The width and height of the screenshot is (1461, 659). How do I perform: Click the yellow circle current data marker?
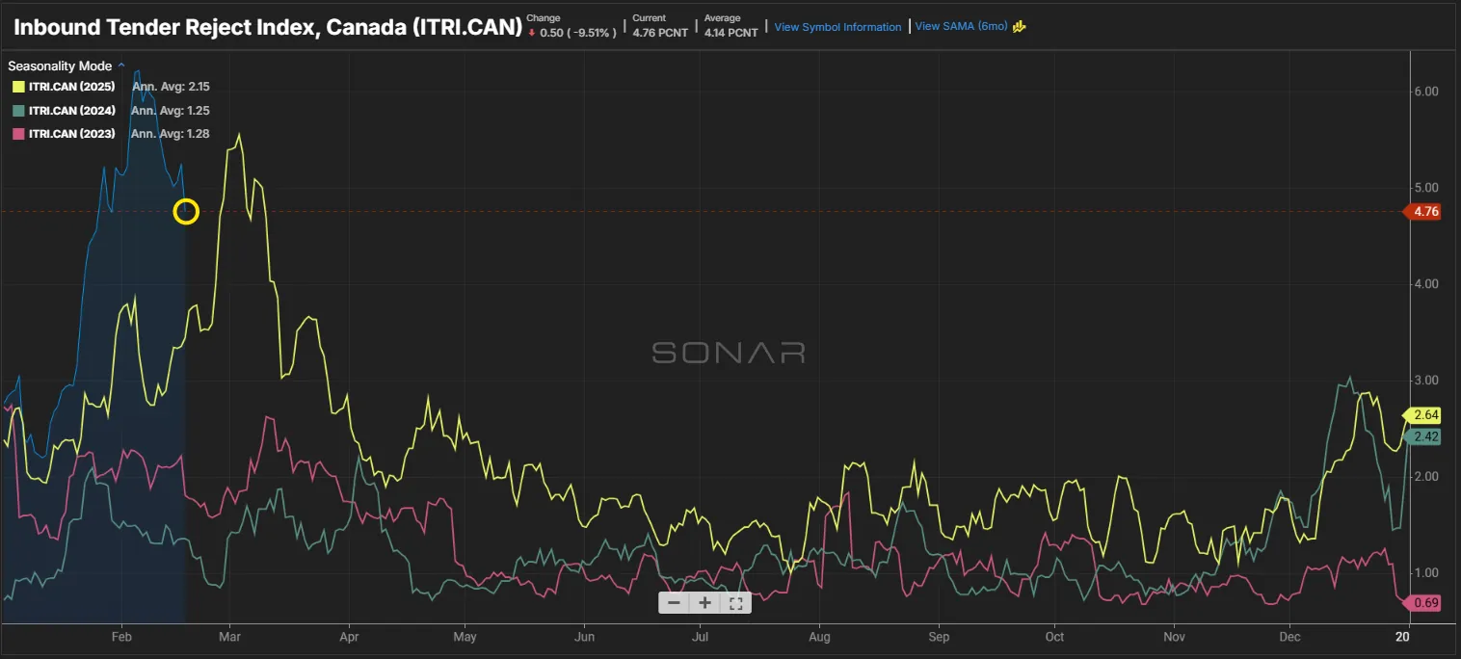coord(186,212)
